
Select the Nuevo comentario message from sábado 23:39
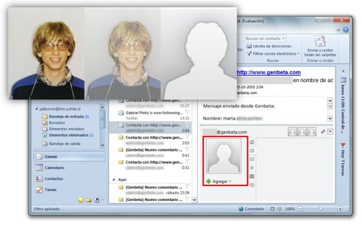(150, 190)
